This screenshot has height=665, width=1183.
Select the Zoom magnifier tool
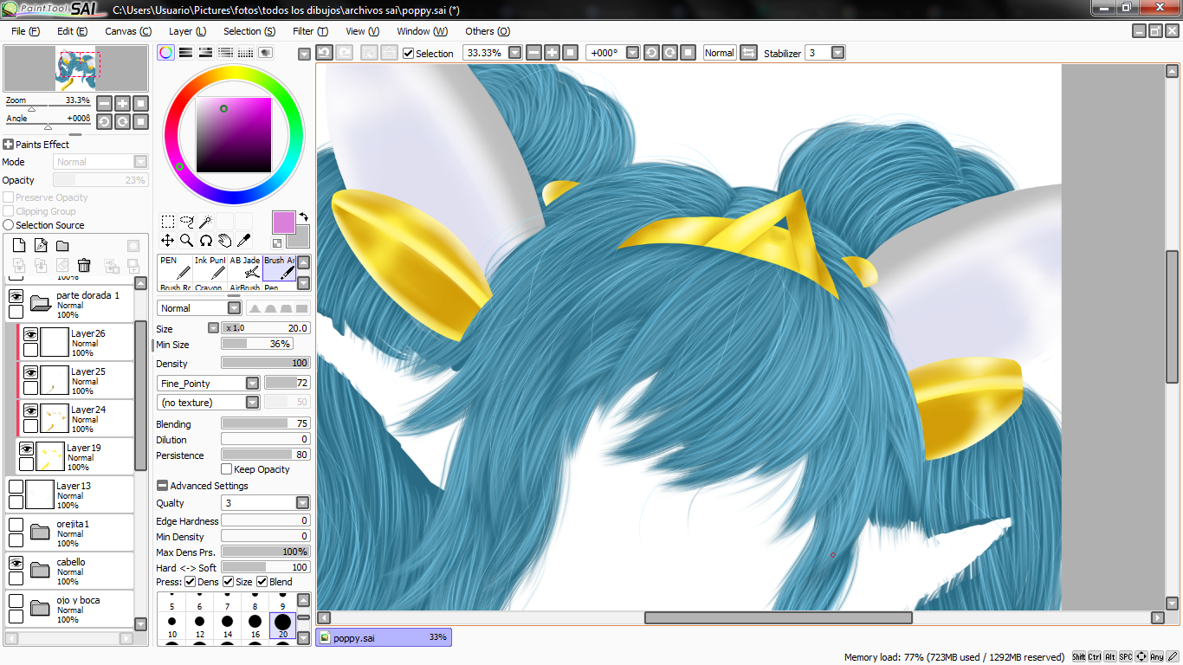coord(187,241)
